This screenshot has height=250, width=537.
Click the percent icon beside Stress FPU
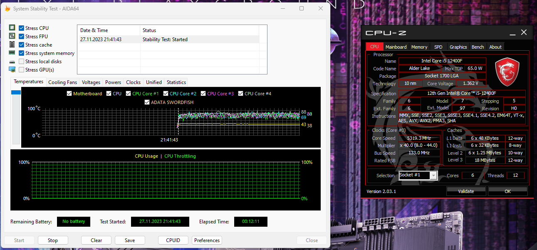pos(12,36)
